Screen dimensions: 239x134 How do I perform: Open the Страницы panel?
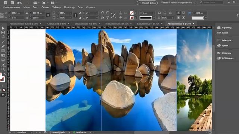pyautogui.click(x=225, y=28)
